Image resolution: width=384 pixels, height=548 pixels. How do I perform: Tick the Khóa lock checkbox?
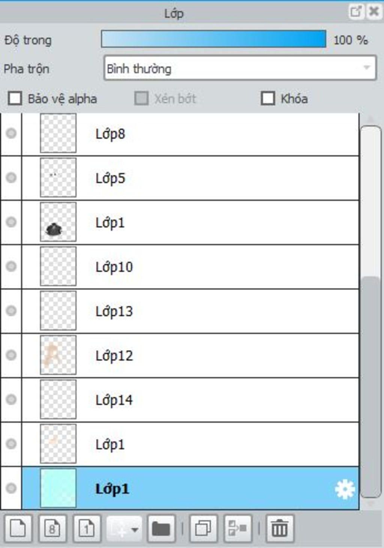tap(268, 99)
